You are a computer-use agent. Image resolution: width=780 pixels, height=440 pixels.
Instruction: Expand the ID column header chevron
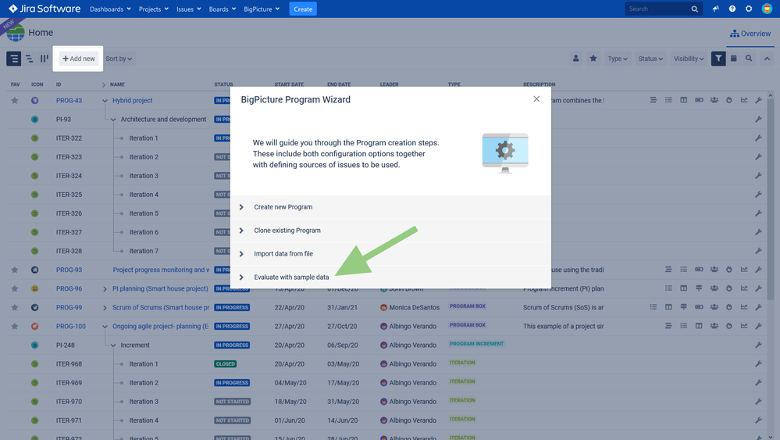click(104, 84)
